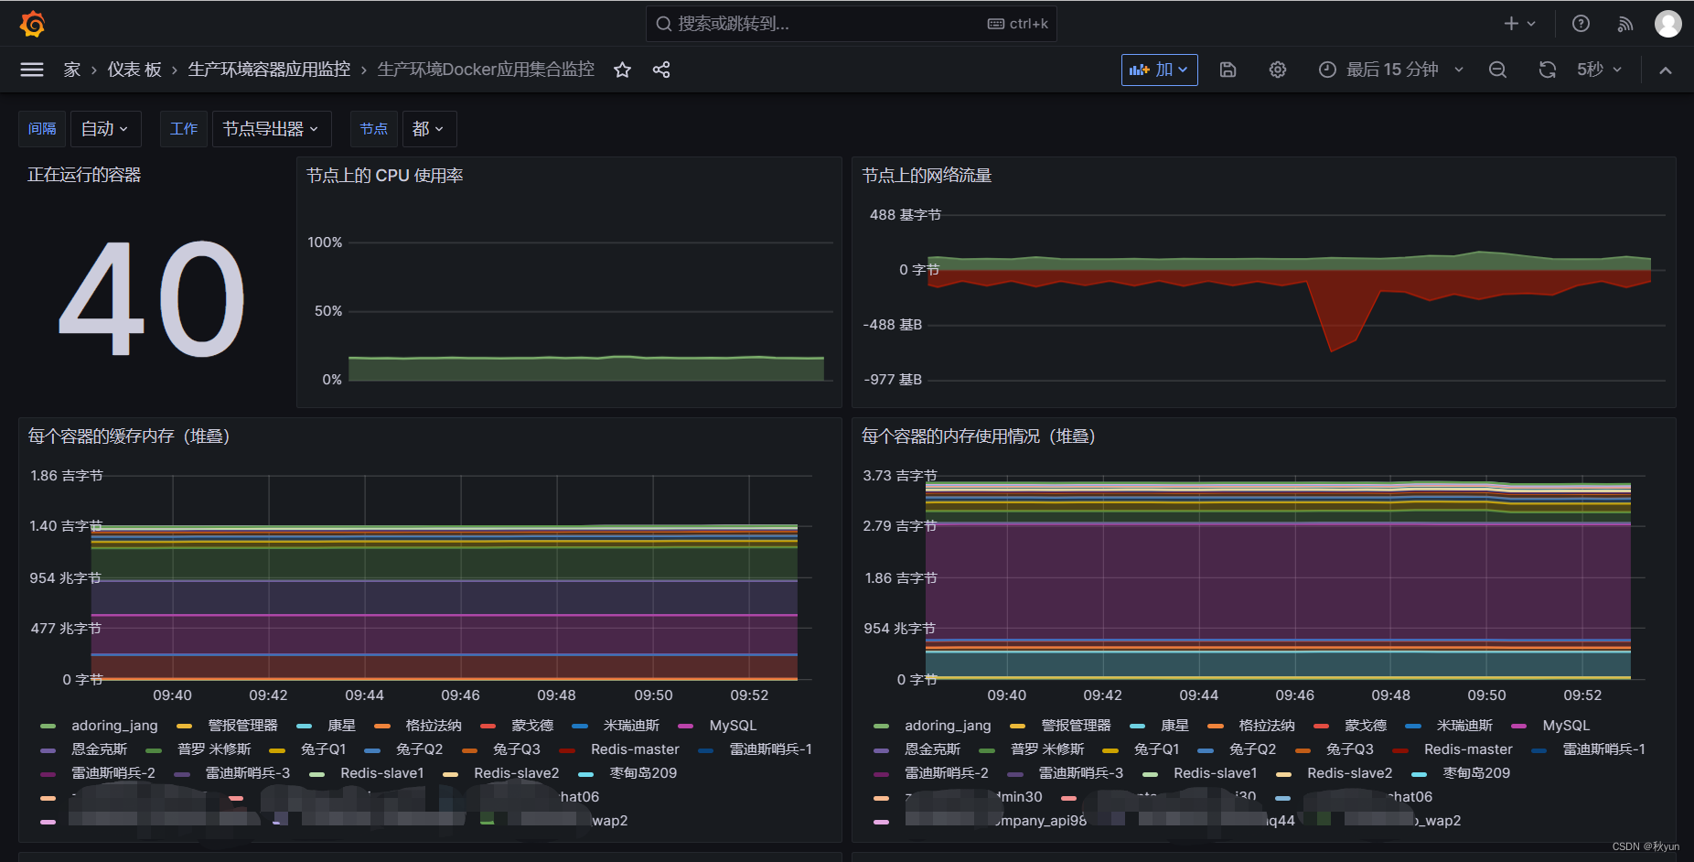1694x862 pixels.
Task: Click Redis-slave1 color swatch in memory usage legend
Action: [x=1150, y=774]
